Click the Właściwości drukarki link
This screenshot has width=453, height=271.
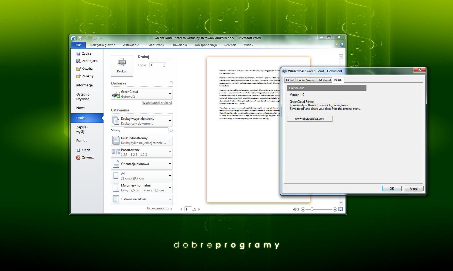157,103
